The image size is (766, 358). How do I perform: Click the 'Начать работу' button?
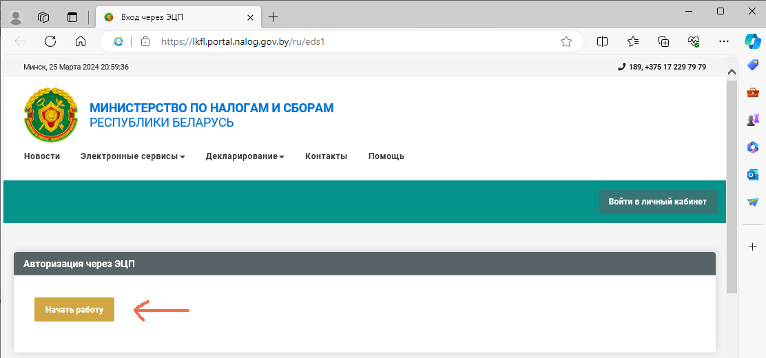coord(74,309)
